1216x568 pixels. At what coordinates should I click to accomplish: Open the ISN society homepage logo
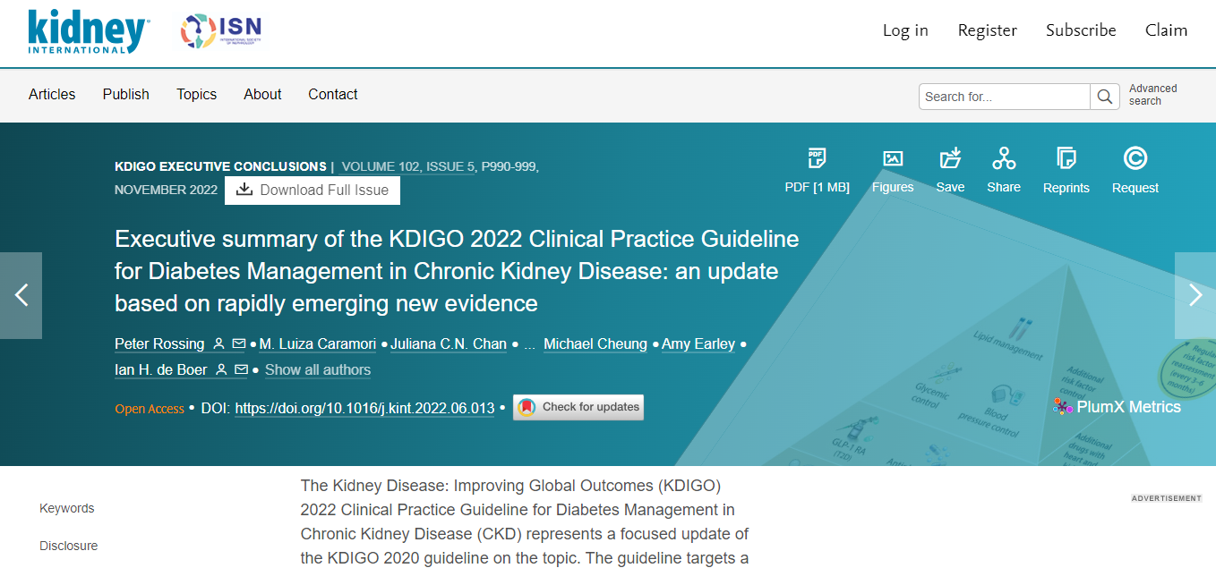[x=219, y=30]
